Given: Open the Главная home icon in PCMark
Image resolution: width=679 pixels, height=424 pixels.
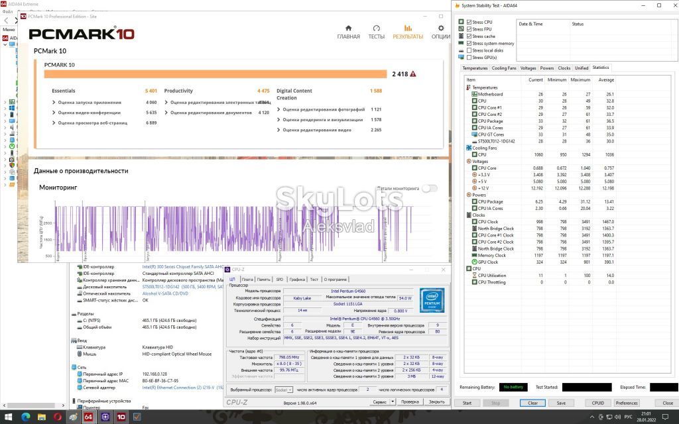Looking at the screenshot, I should point(348,28).
